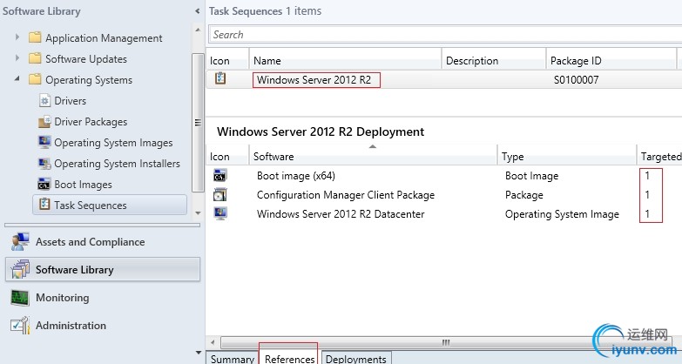Open the Monitoring workspace
682x364 pixels.
tap(62, 298)
